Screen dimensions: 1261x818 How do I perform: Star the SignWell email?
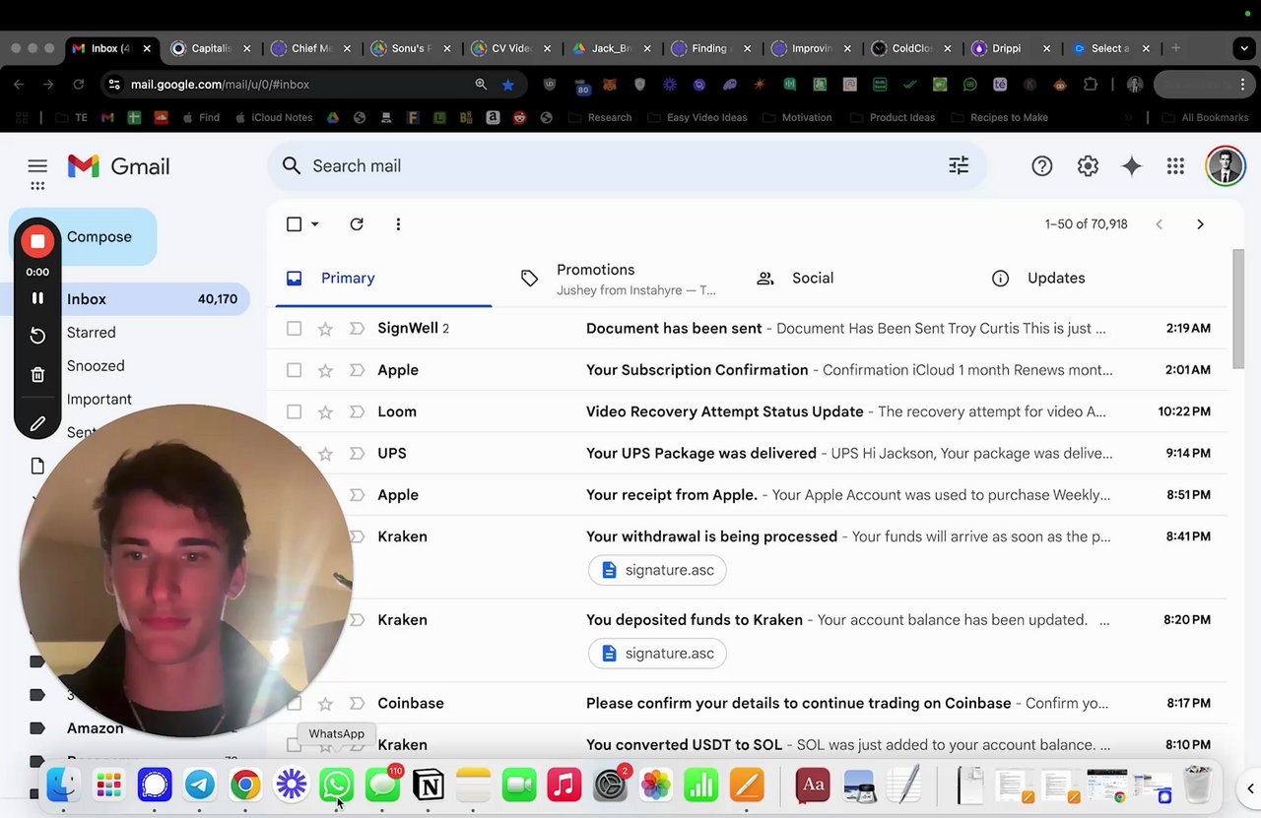coord(325,329)
